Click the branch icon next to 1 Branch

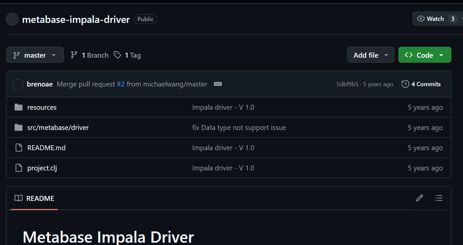74,55
